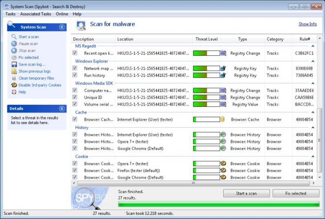Click cookie icon in Google Chrome cookie row
This screenshot has width=325, height=219.
223,177
